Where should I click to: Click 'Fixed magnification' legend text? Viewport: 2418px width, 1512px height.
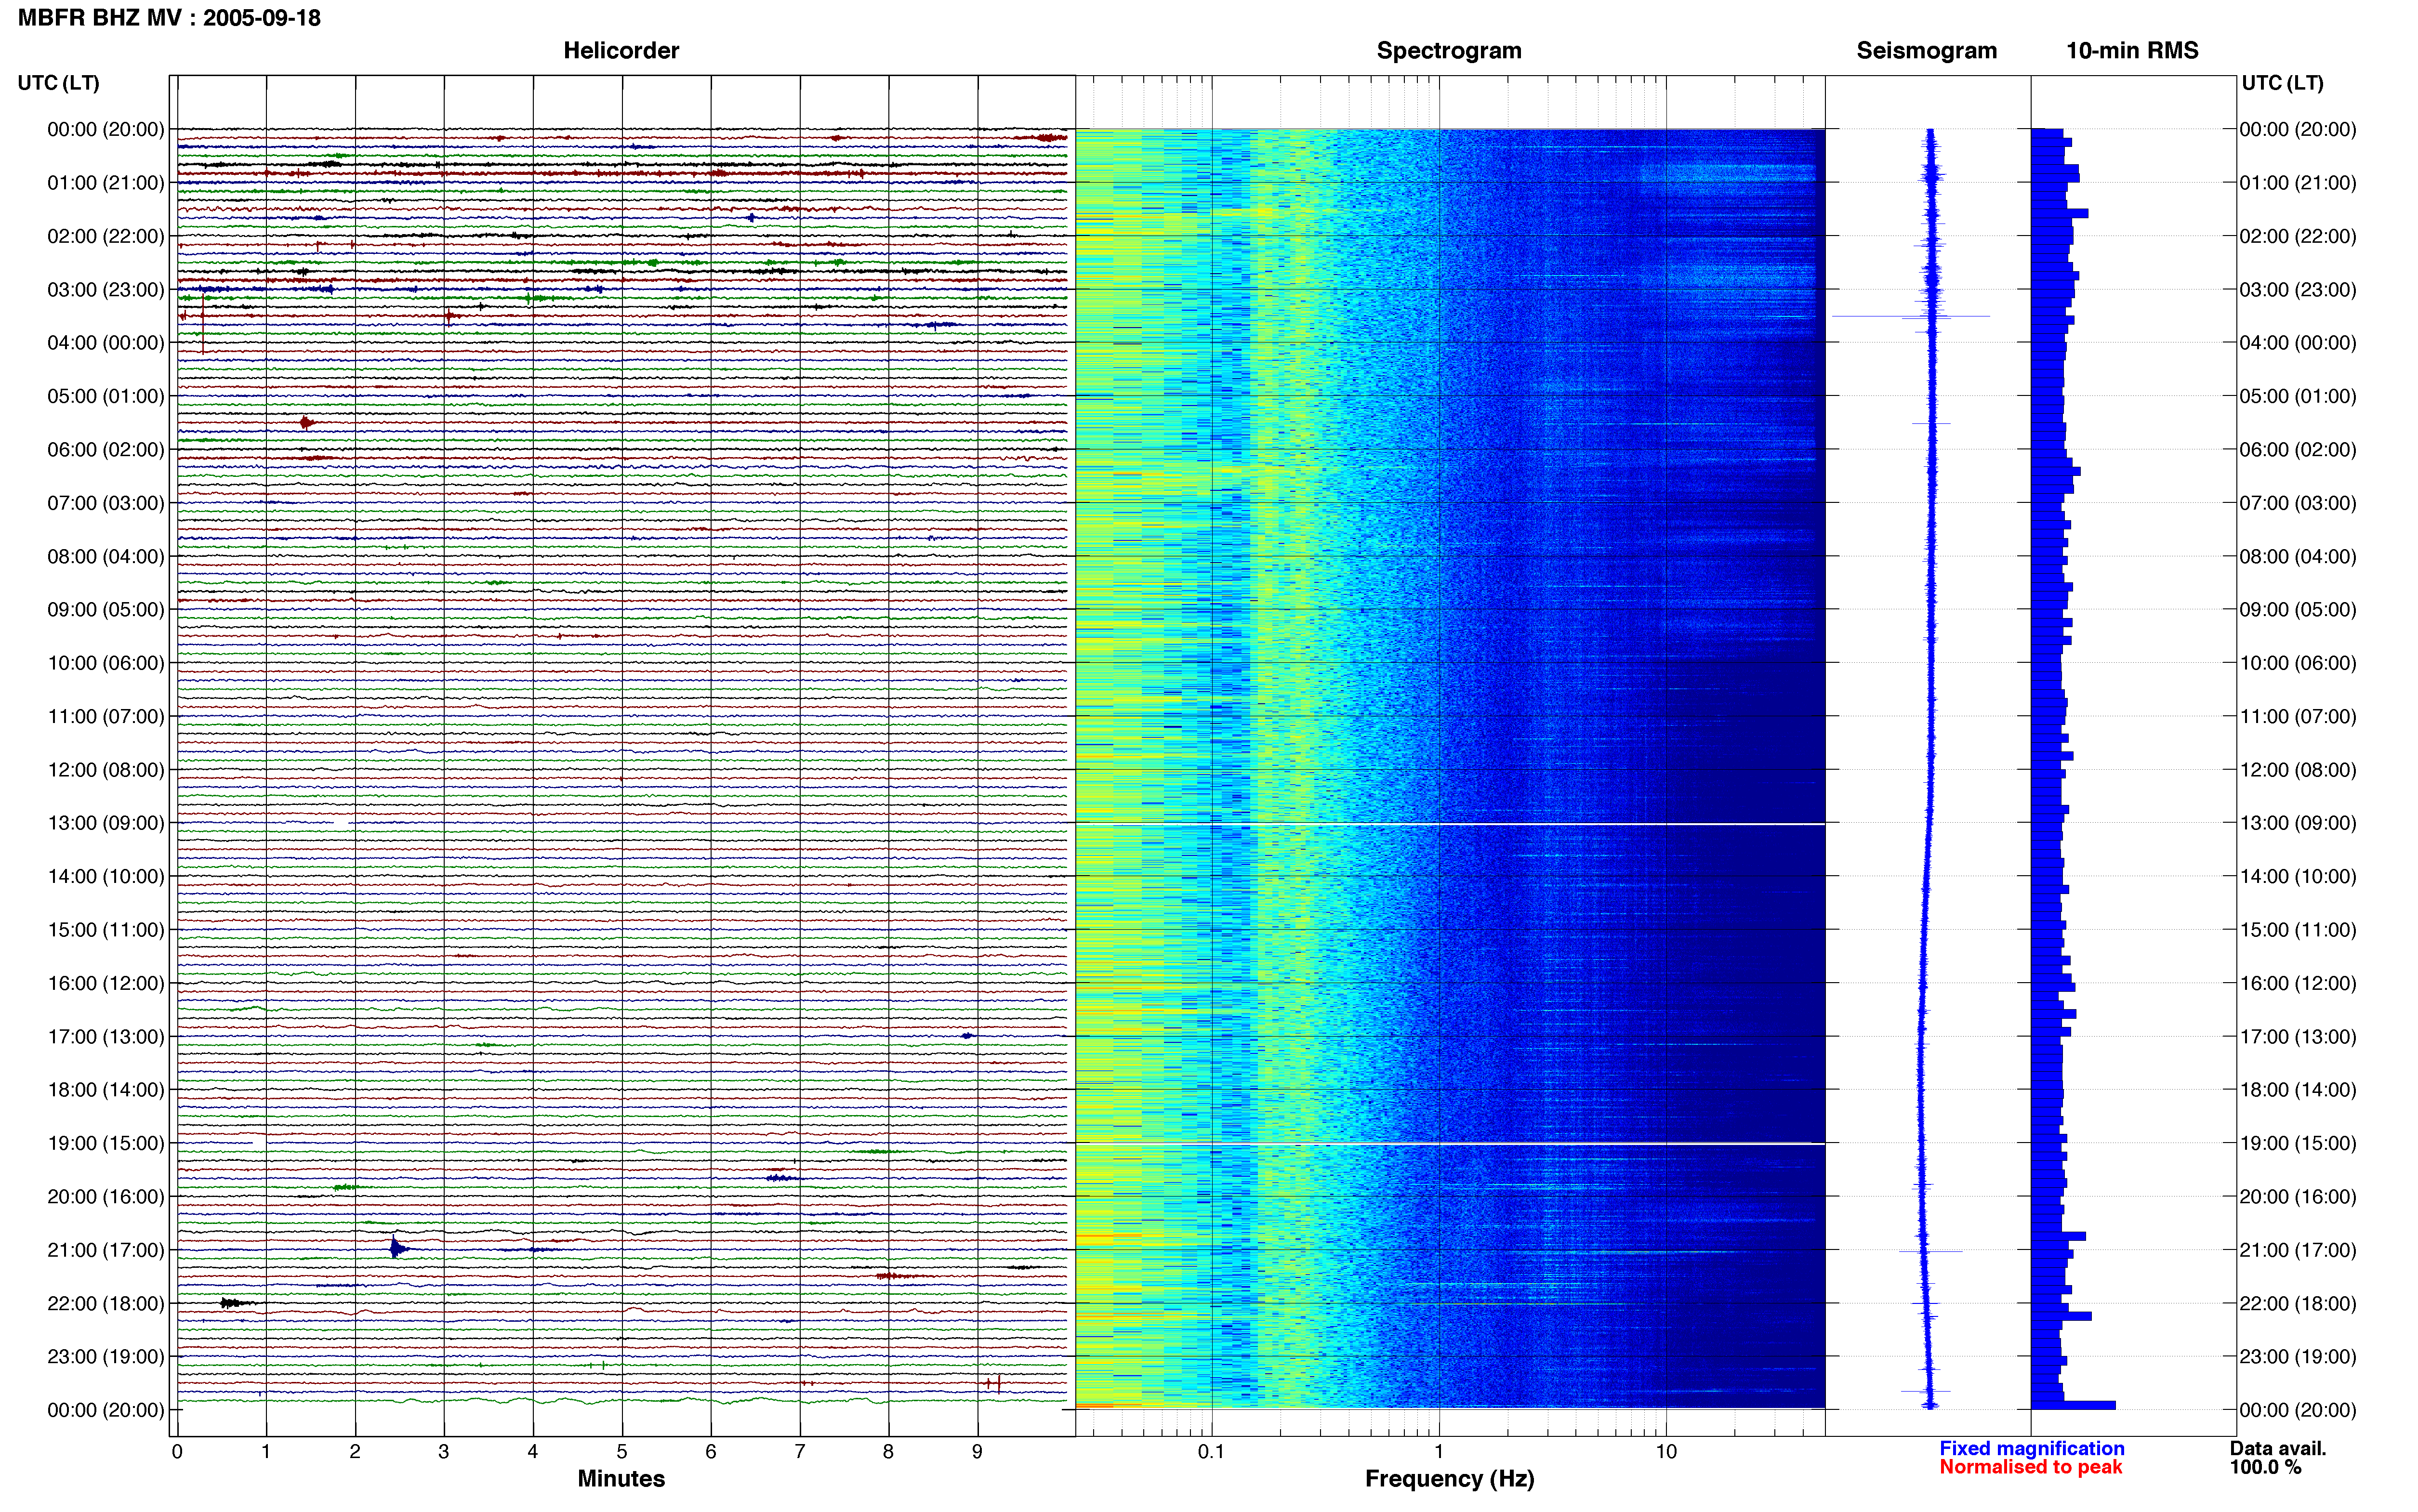click(x=2032, y=1449)
